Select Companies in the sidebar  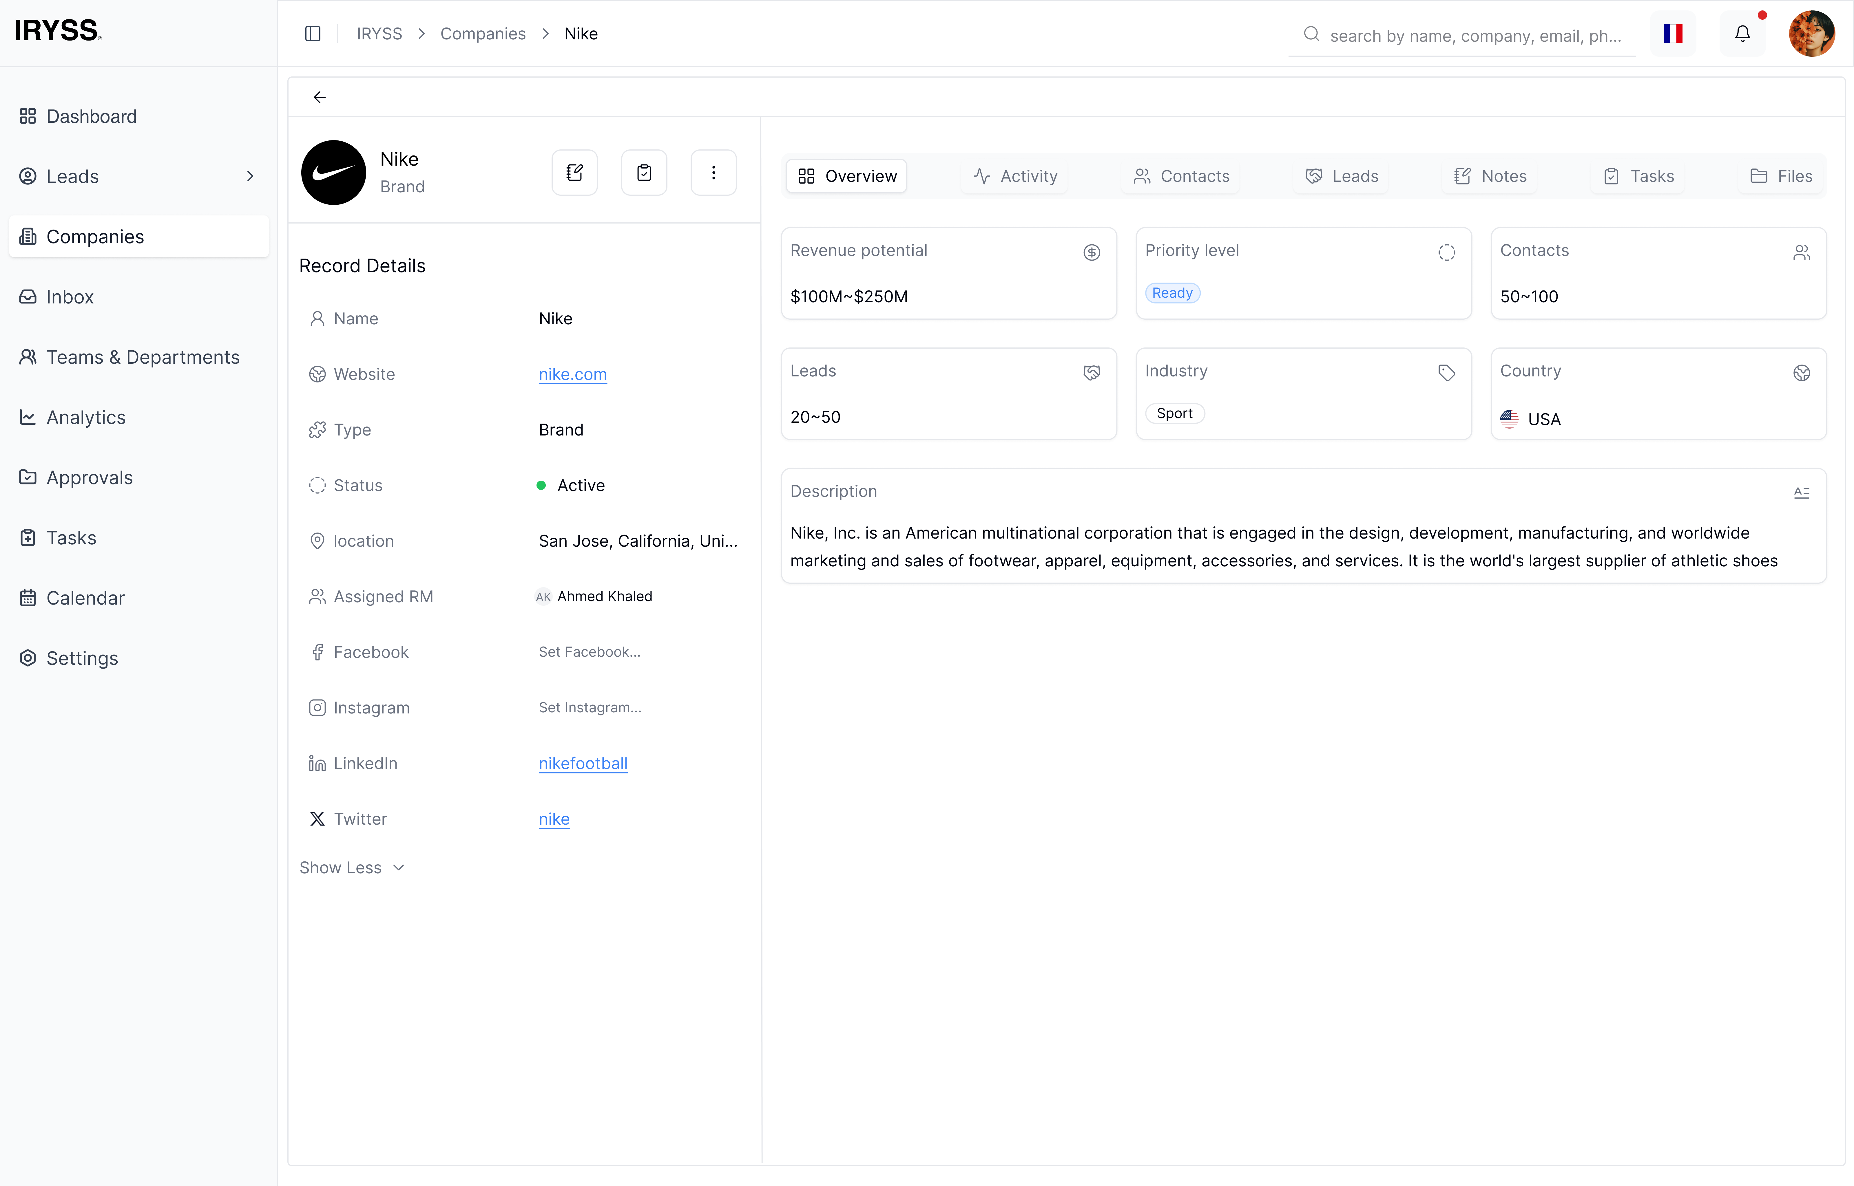pyautogui.click(x=139, y=237)
